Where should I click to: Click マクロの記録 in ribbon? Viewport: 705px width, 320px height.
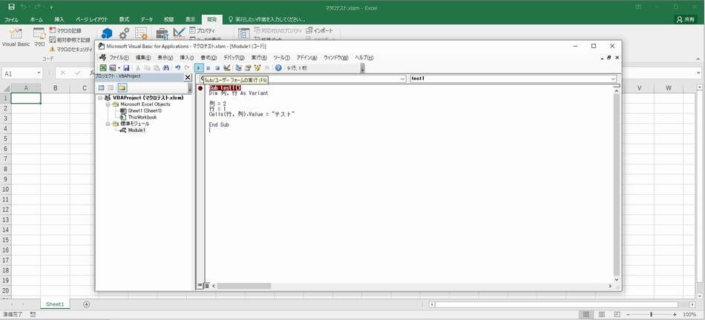click(x=65, y=30)
